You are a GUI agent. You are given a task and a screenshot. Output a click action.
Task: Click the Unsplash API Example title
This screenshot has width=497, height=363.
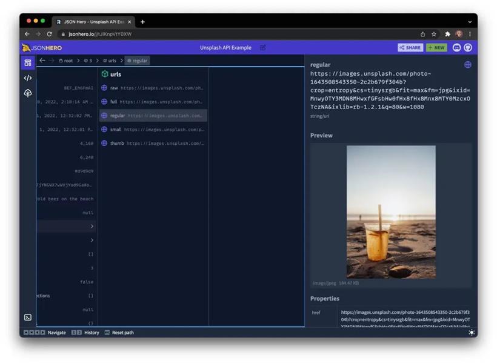tap(225, 47)
